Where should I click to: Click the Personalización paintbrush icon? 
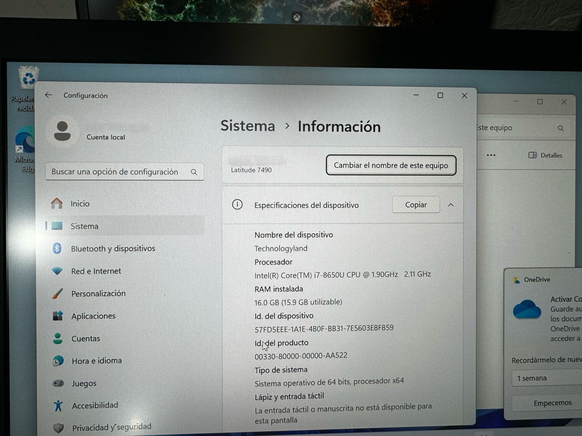[x=57, y=293]
